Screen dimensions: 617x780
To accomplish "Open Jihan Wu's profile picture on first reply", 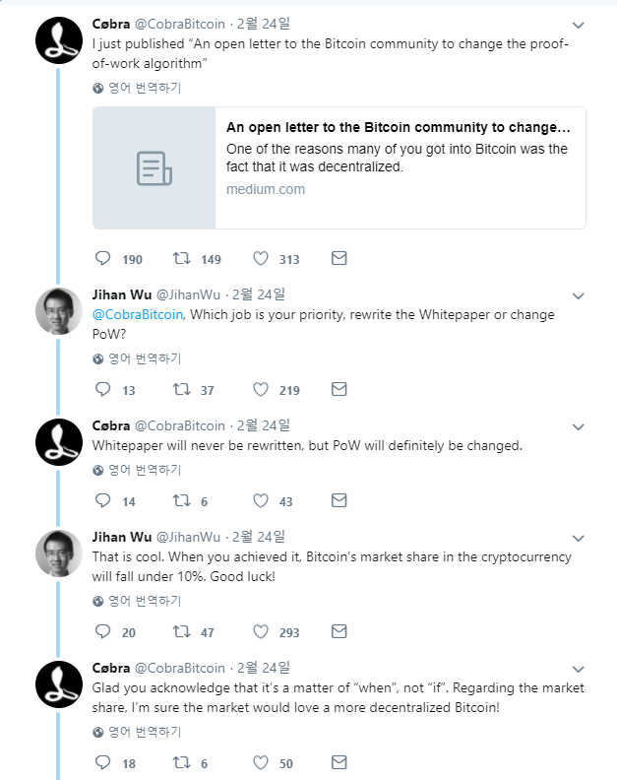I will (x=58, y=311).
